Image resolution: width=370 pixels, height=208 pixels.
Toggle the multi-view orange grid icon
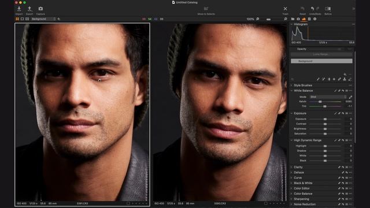pos(17,19)
